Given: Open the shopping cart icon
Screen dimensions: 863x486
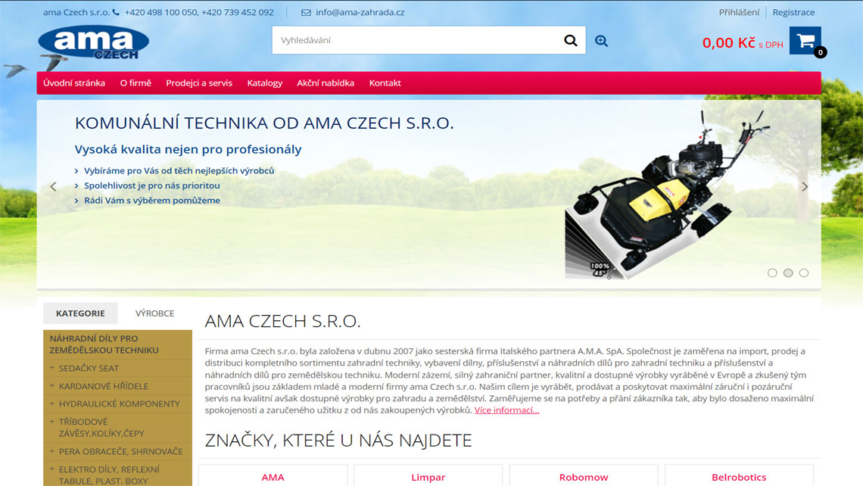Looking at the screenshot, I should pos(805,41).
